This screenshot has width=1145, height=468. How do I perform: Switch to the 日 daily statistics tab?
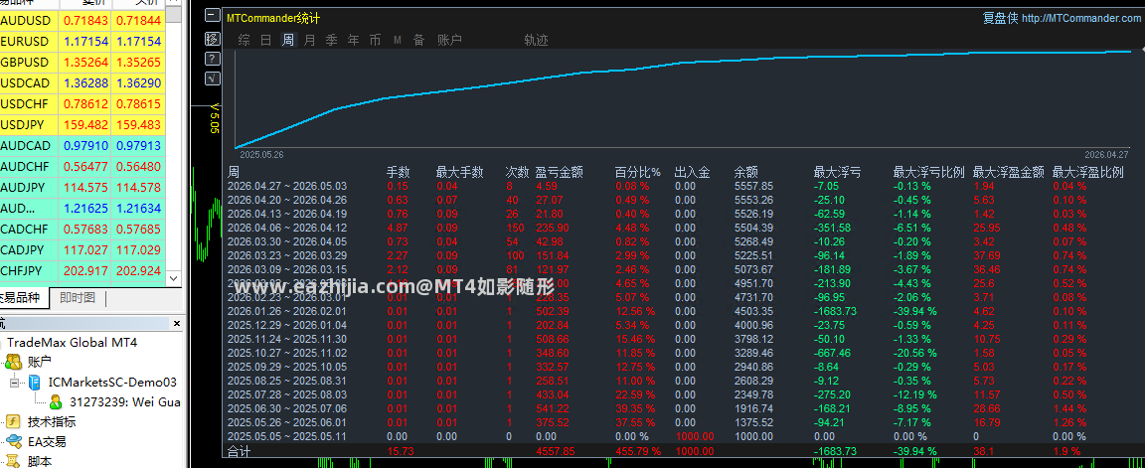tap(266, 40)
